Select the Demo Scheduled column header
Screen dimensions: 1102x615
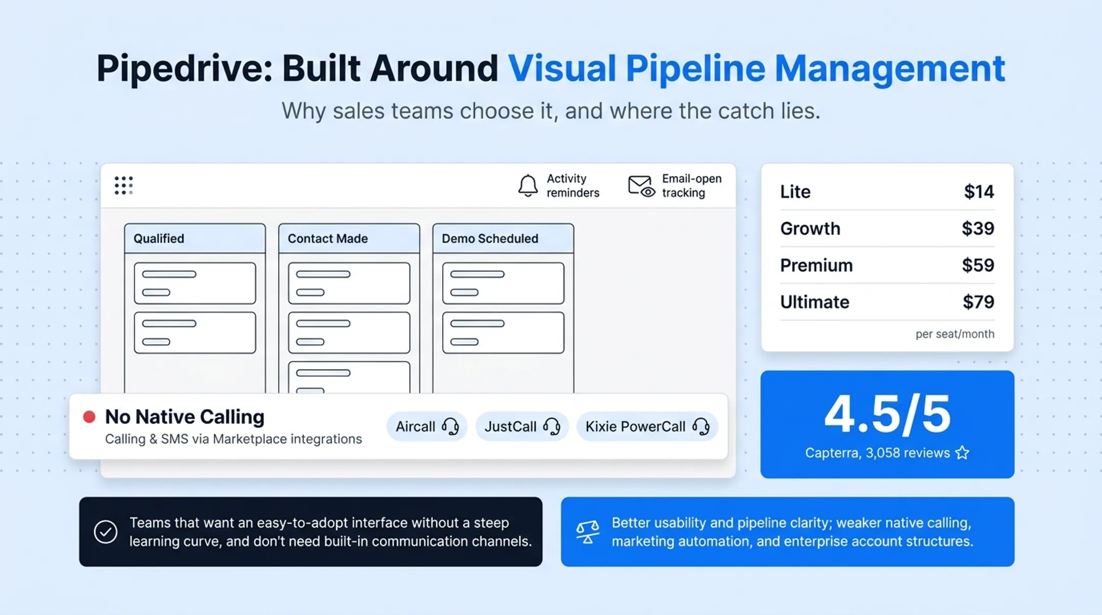pyautogui.click(x=503, y=238)
